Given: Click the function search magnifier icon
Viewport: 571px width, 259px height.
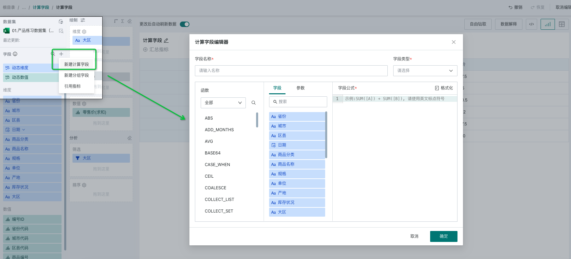Looking at the screenshot, I should tap(254, 103).
